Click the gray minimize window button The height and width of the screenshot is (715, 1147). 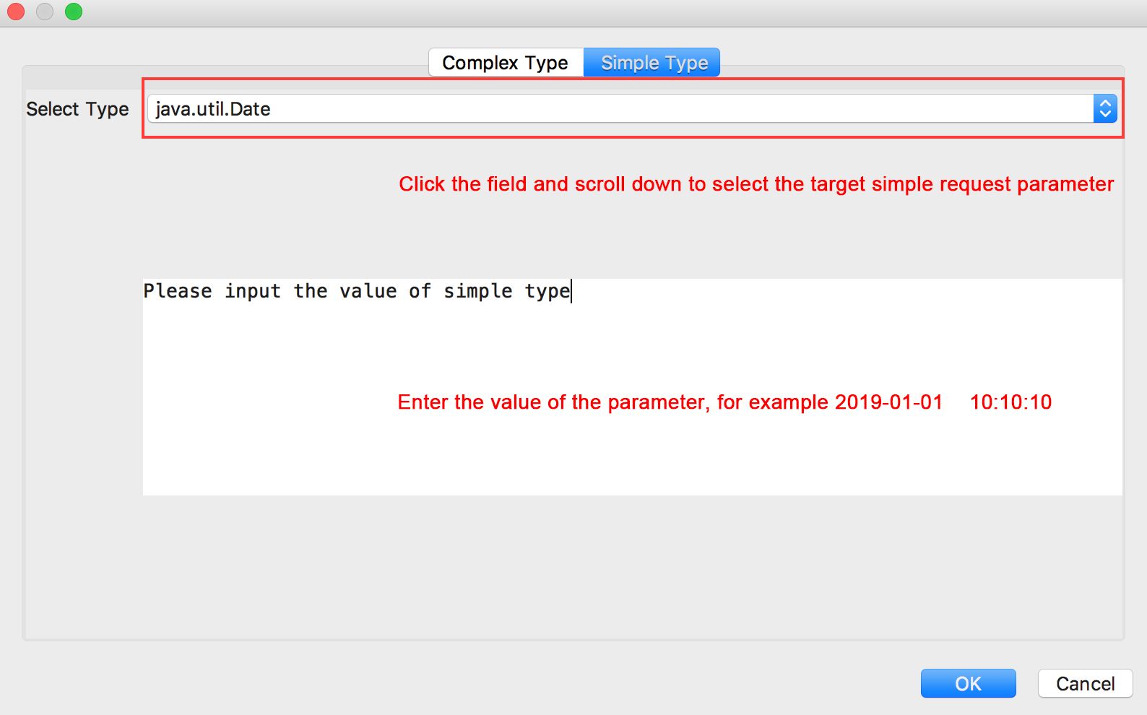(x=45, y=12)
